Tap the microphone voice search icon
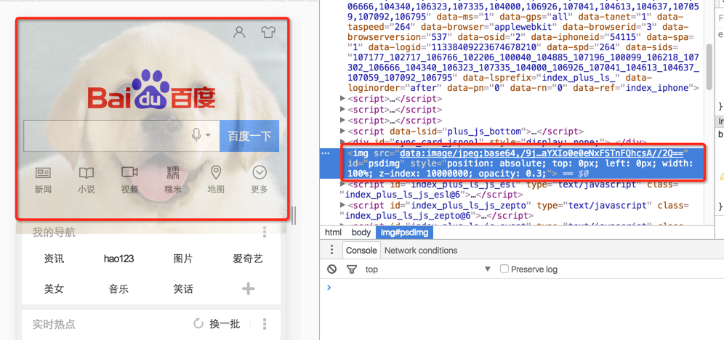The width and height of the screenshot is (724, 340). click(197, 134)
